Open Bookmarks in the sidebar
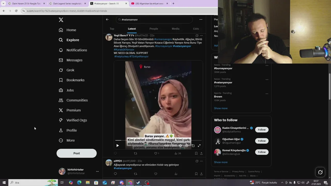331x186 pixels. pyautogui.click(x=72, y=80)
